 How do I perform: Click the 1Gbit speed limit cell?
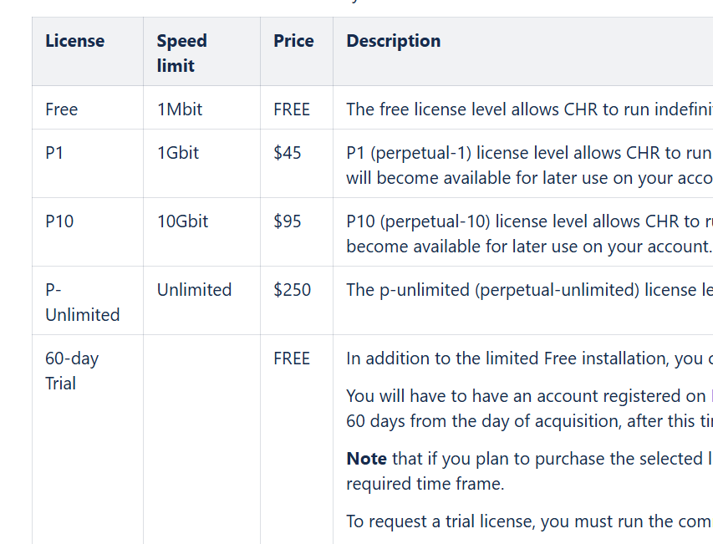click(x=178, y=153)
